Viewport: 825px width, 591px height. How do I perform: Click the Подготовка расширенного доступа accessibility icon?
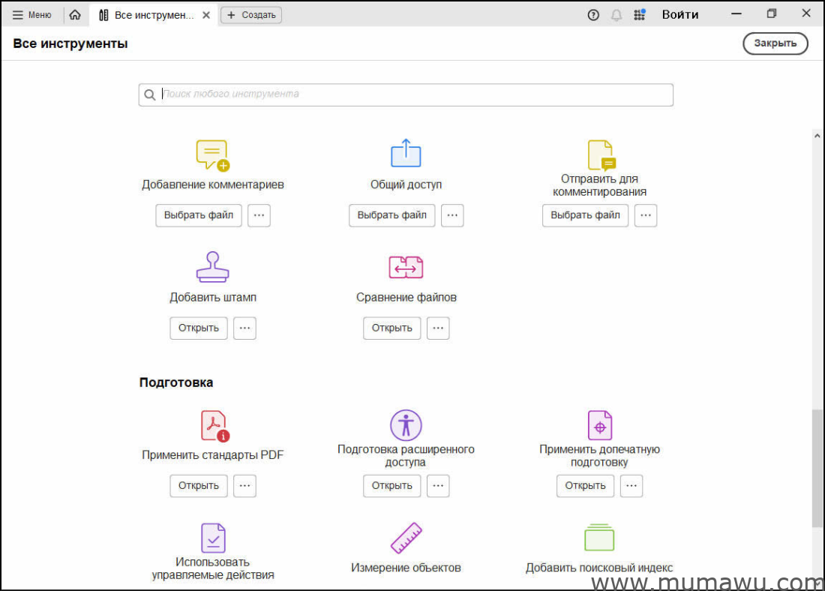406,425
